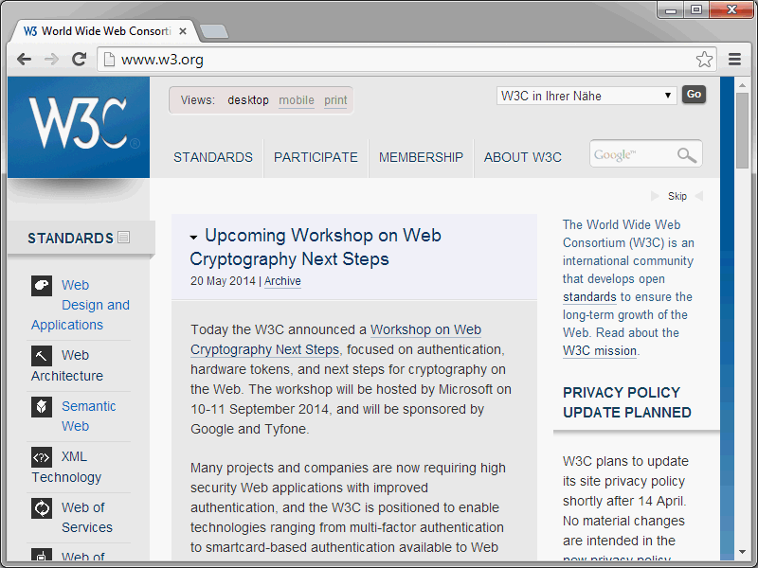Open the Web of Services link

[x=87, y=517]
